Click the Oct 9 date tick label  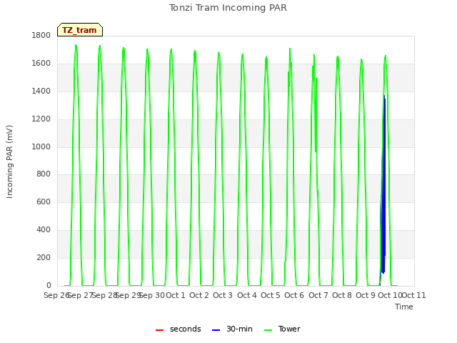[x=366, y=295]
